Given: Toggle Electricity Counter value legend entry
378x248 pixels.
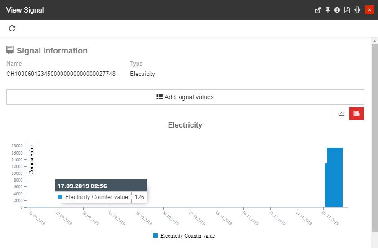Looking at the screenshot, I should point(187,235).
